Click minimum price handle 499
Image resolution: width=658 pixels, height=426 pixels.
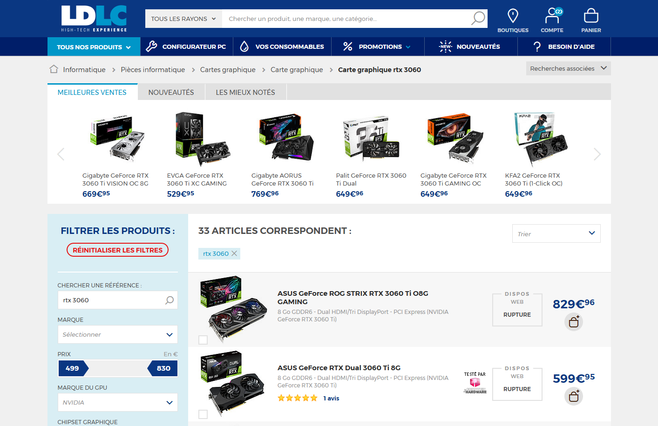(x=73, y=368)
